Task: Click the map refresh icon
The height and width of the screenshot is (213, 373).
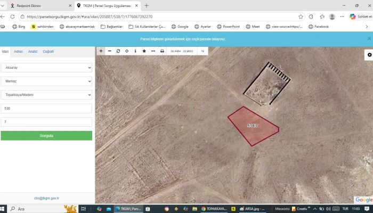Action: 118,51
